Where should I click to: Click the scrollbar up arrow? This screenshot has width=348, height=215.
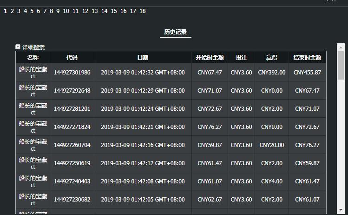(x=341, y=47)
